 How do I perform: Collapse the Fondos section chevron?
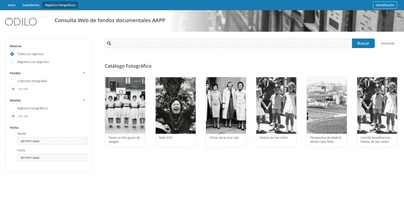tap(84, 73)
